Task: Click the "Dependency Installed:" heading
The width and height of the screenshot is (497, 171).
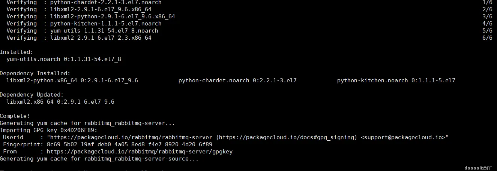Action: (35, 73)
